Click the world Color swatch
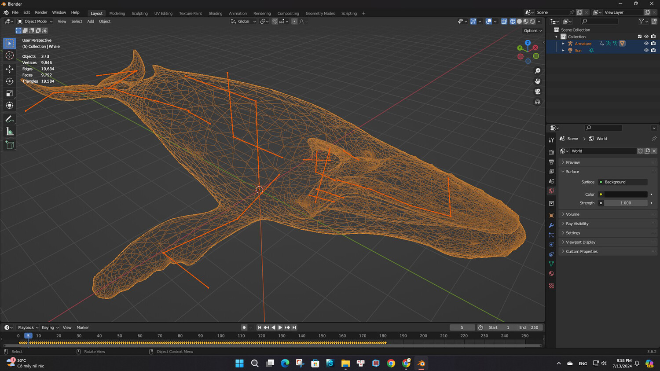The height and width of the screenshot is (371, 660). [x=625, y=194]
